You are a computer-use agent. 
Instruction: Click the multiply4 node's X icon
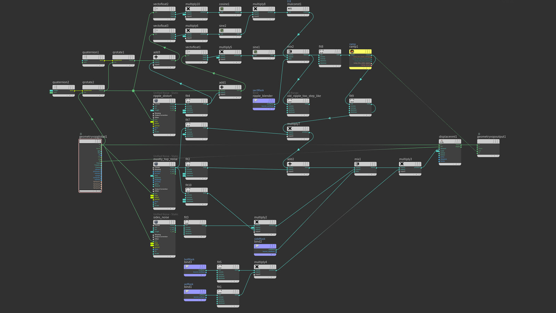(257, 267)
